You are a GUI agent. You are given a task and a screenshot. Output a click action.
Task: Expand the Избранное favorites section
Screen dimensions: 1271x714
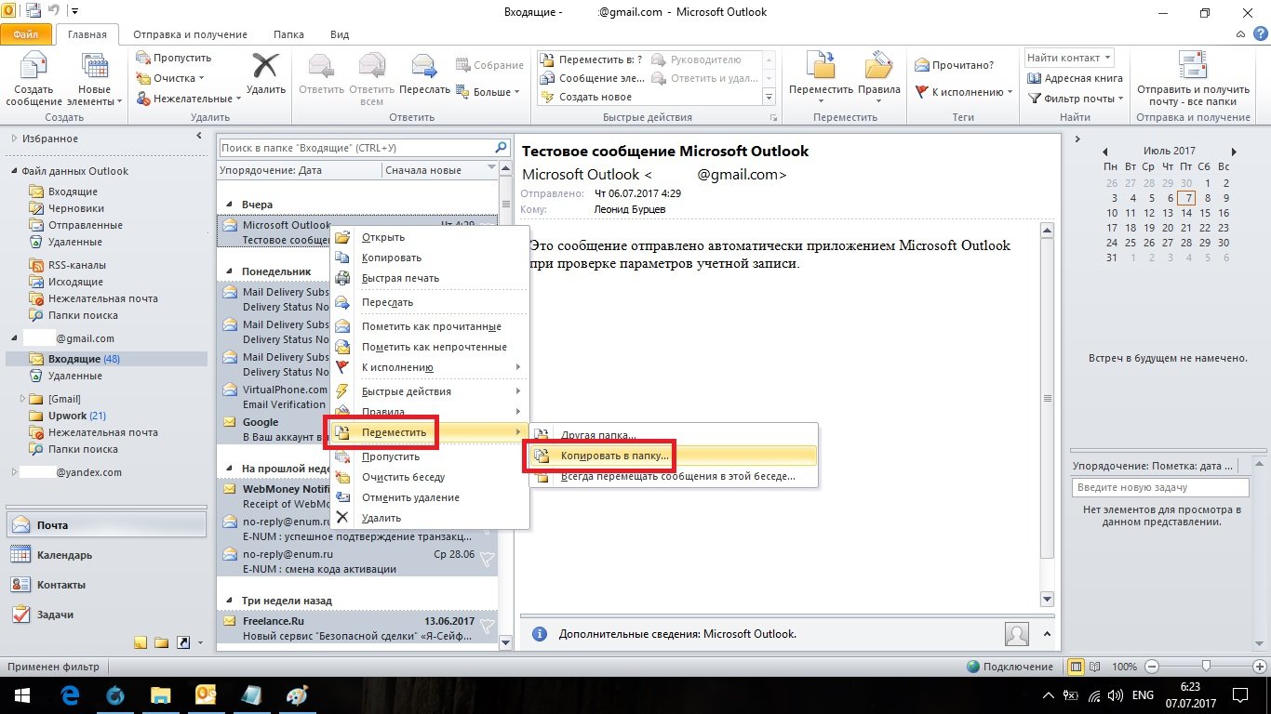[x=14, y=139]
